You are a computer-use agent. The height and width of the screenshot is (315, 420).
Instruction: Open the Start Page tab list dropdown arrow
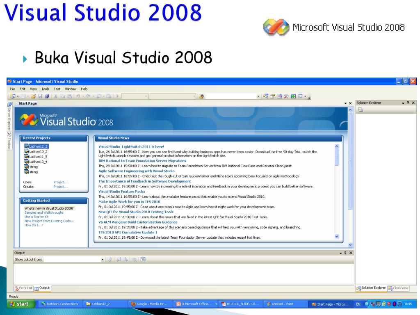(x=345, y=103)
